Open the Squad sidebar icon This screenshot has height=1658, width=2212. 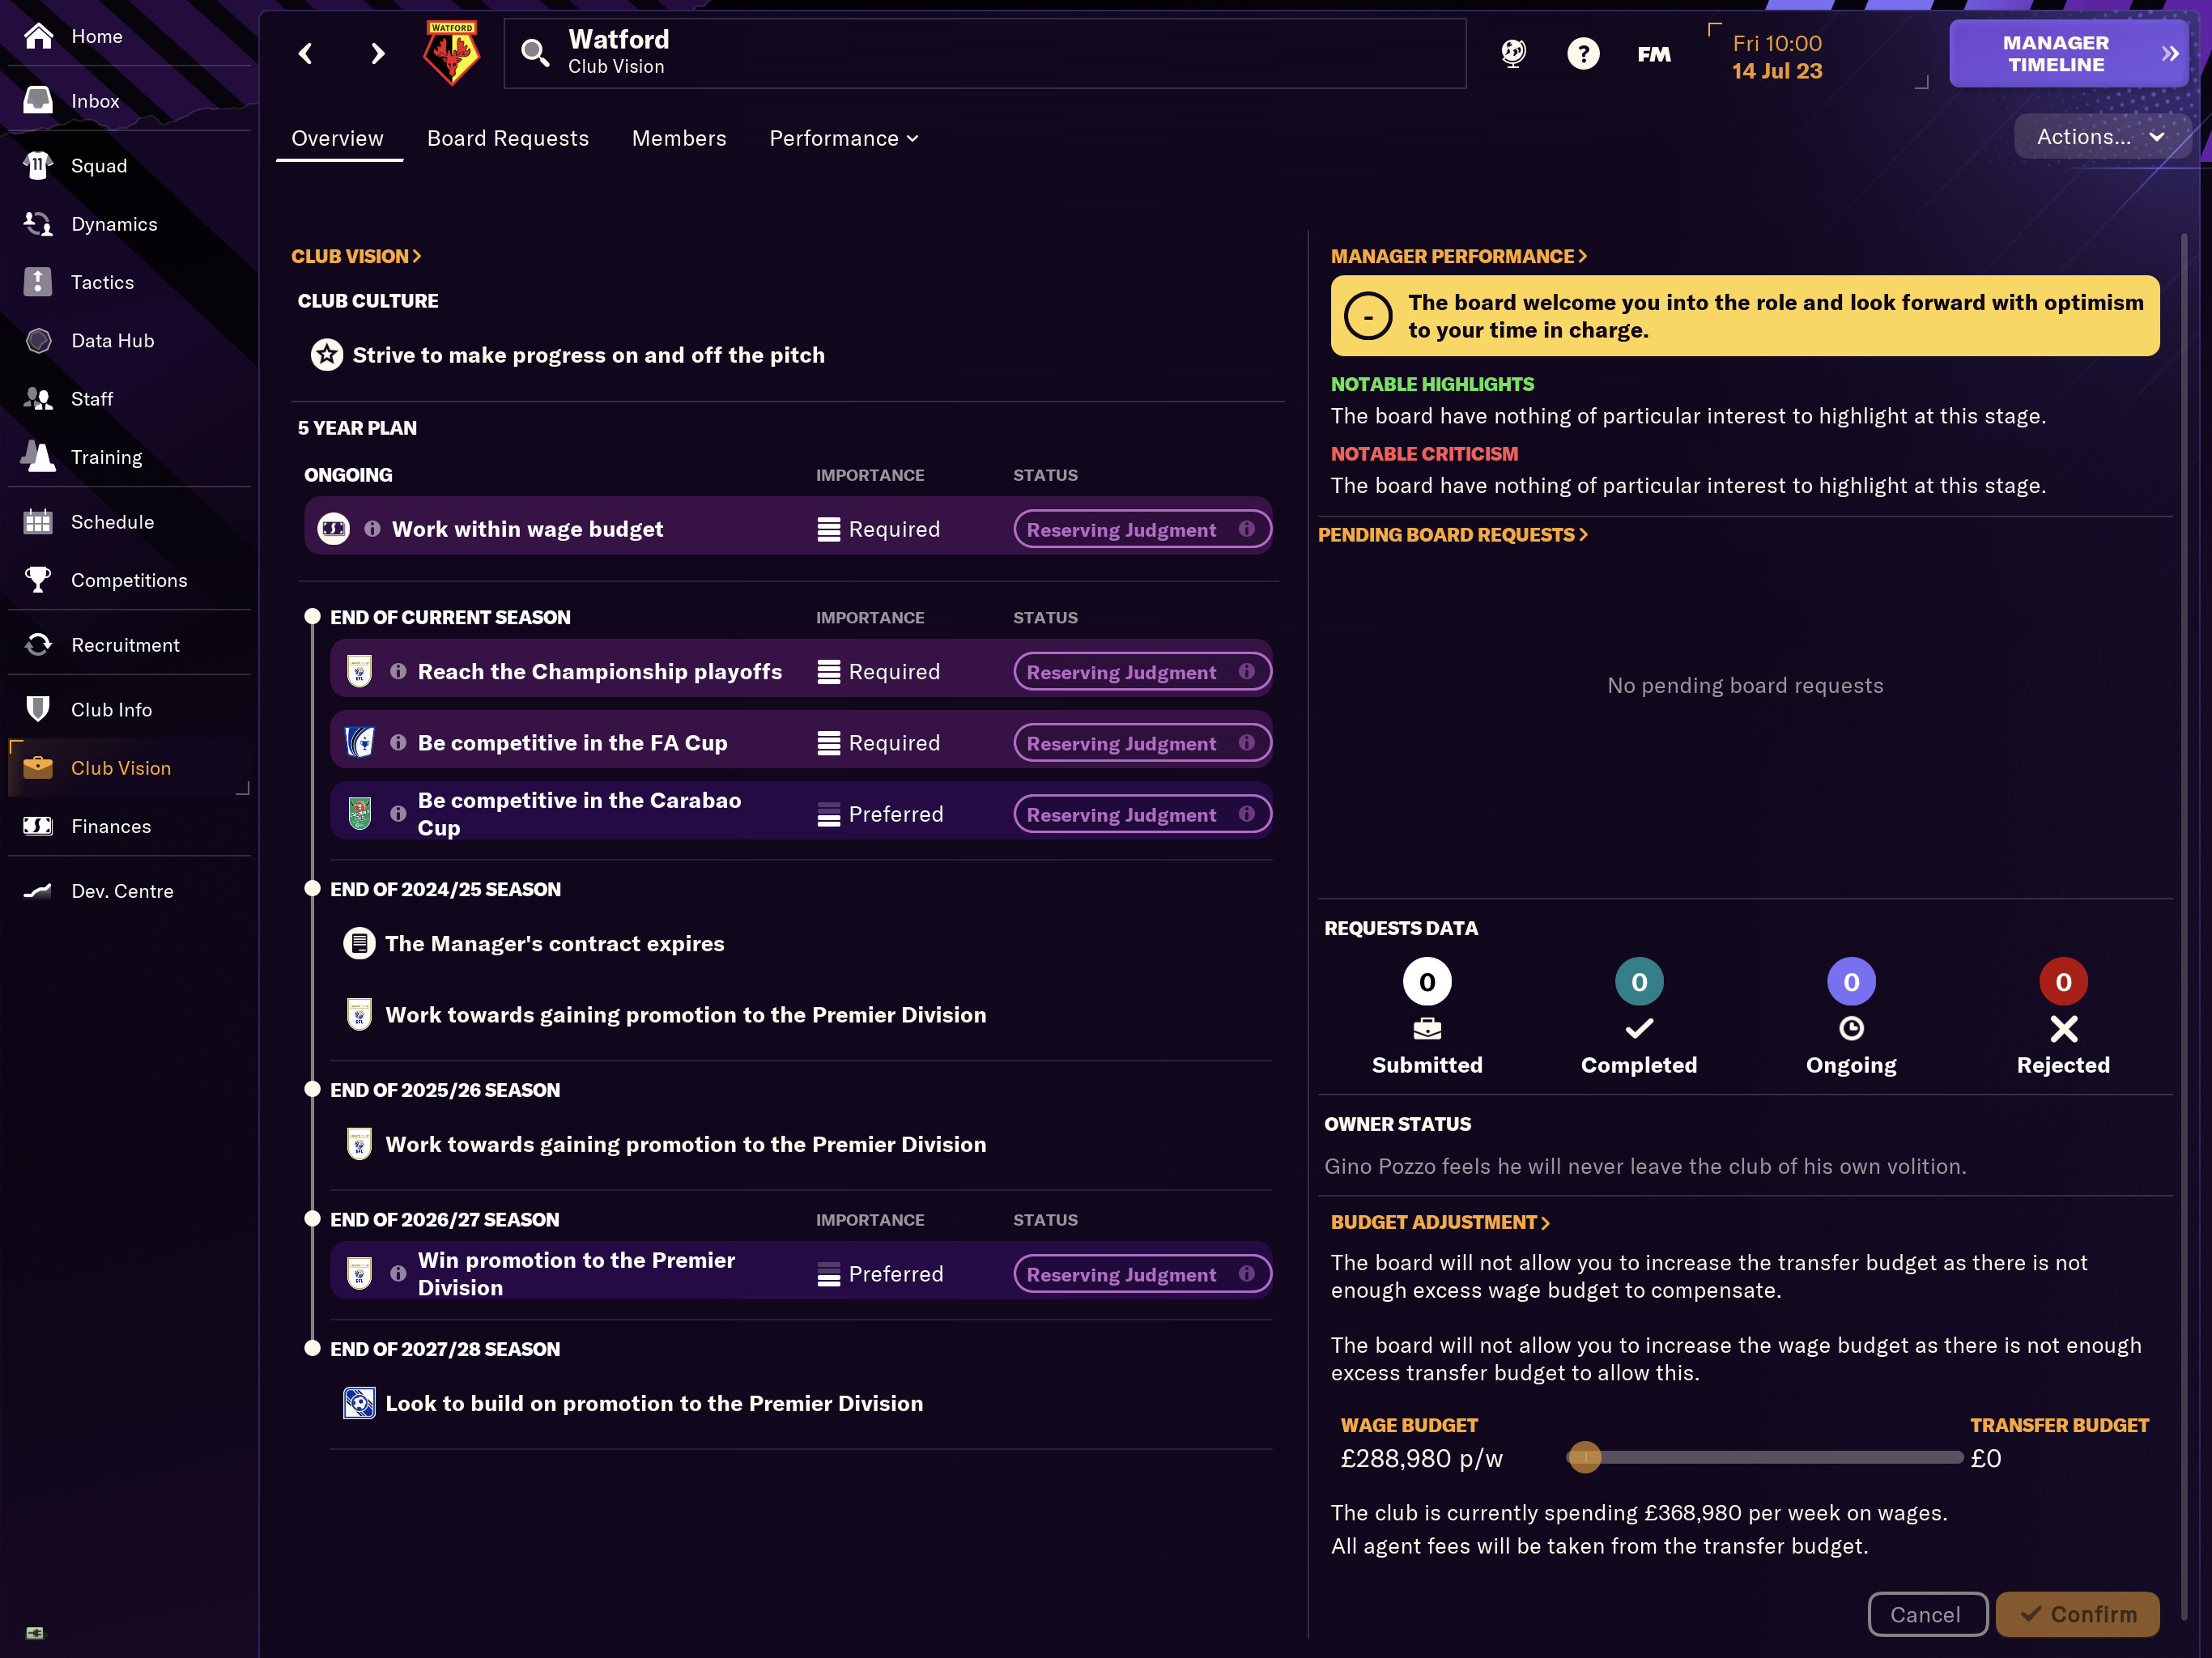(38, 166)
